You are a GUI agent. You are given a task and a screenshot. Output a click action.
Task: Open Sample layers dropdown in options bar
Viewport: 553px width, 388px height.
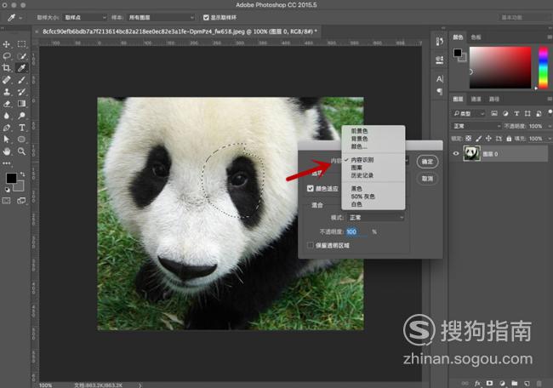(161, 17)
